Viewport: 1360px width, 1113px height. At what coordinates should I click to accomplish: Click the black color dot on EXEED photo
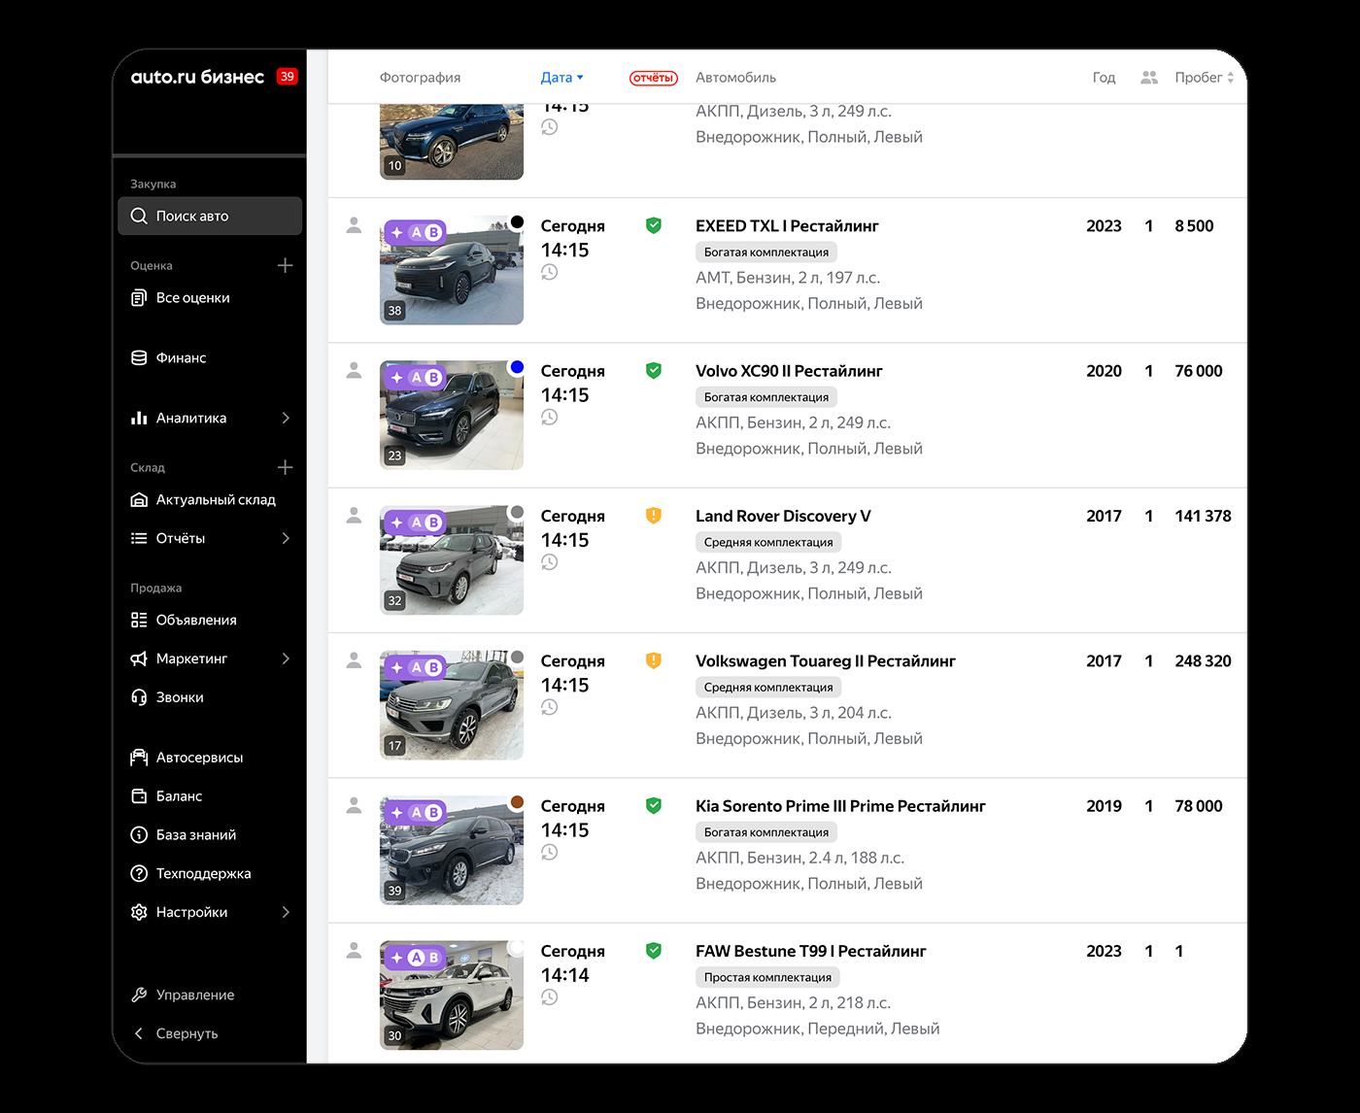(x=517, y=222)
